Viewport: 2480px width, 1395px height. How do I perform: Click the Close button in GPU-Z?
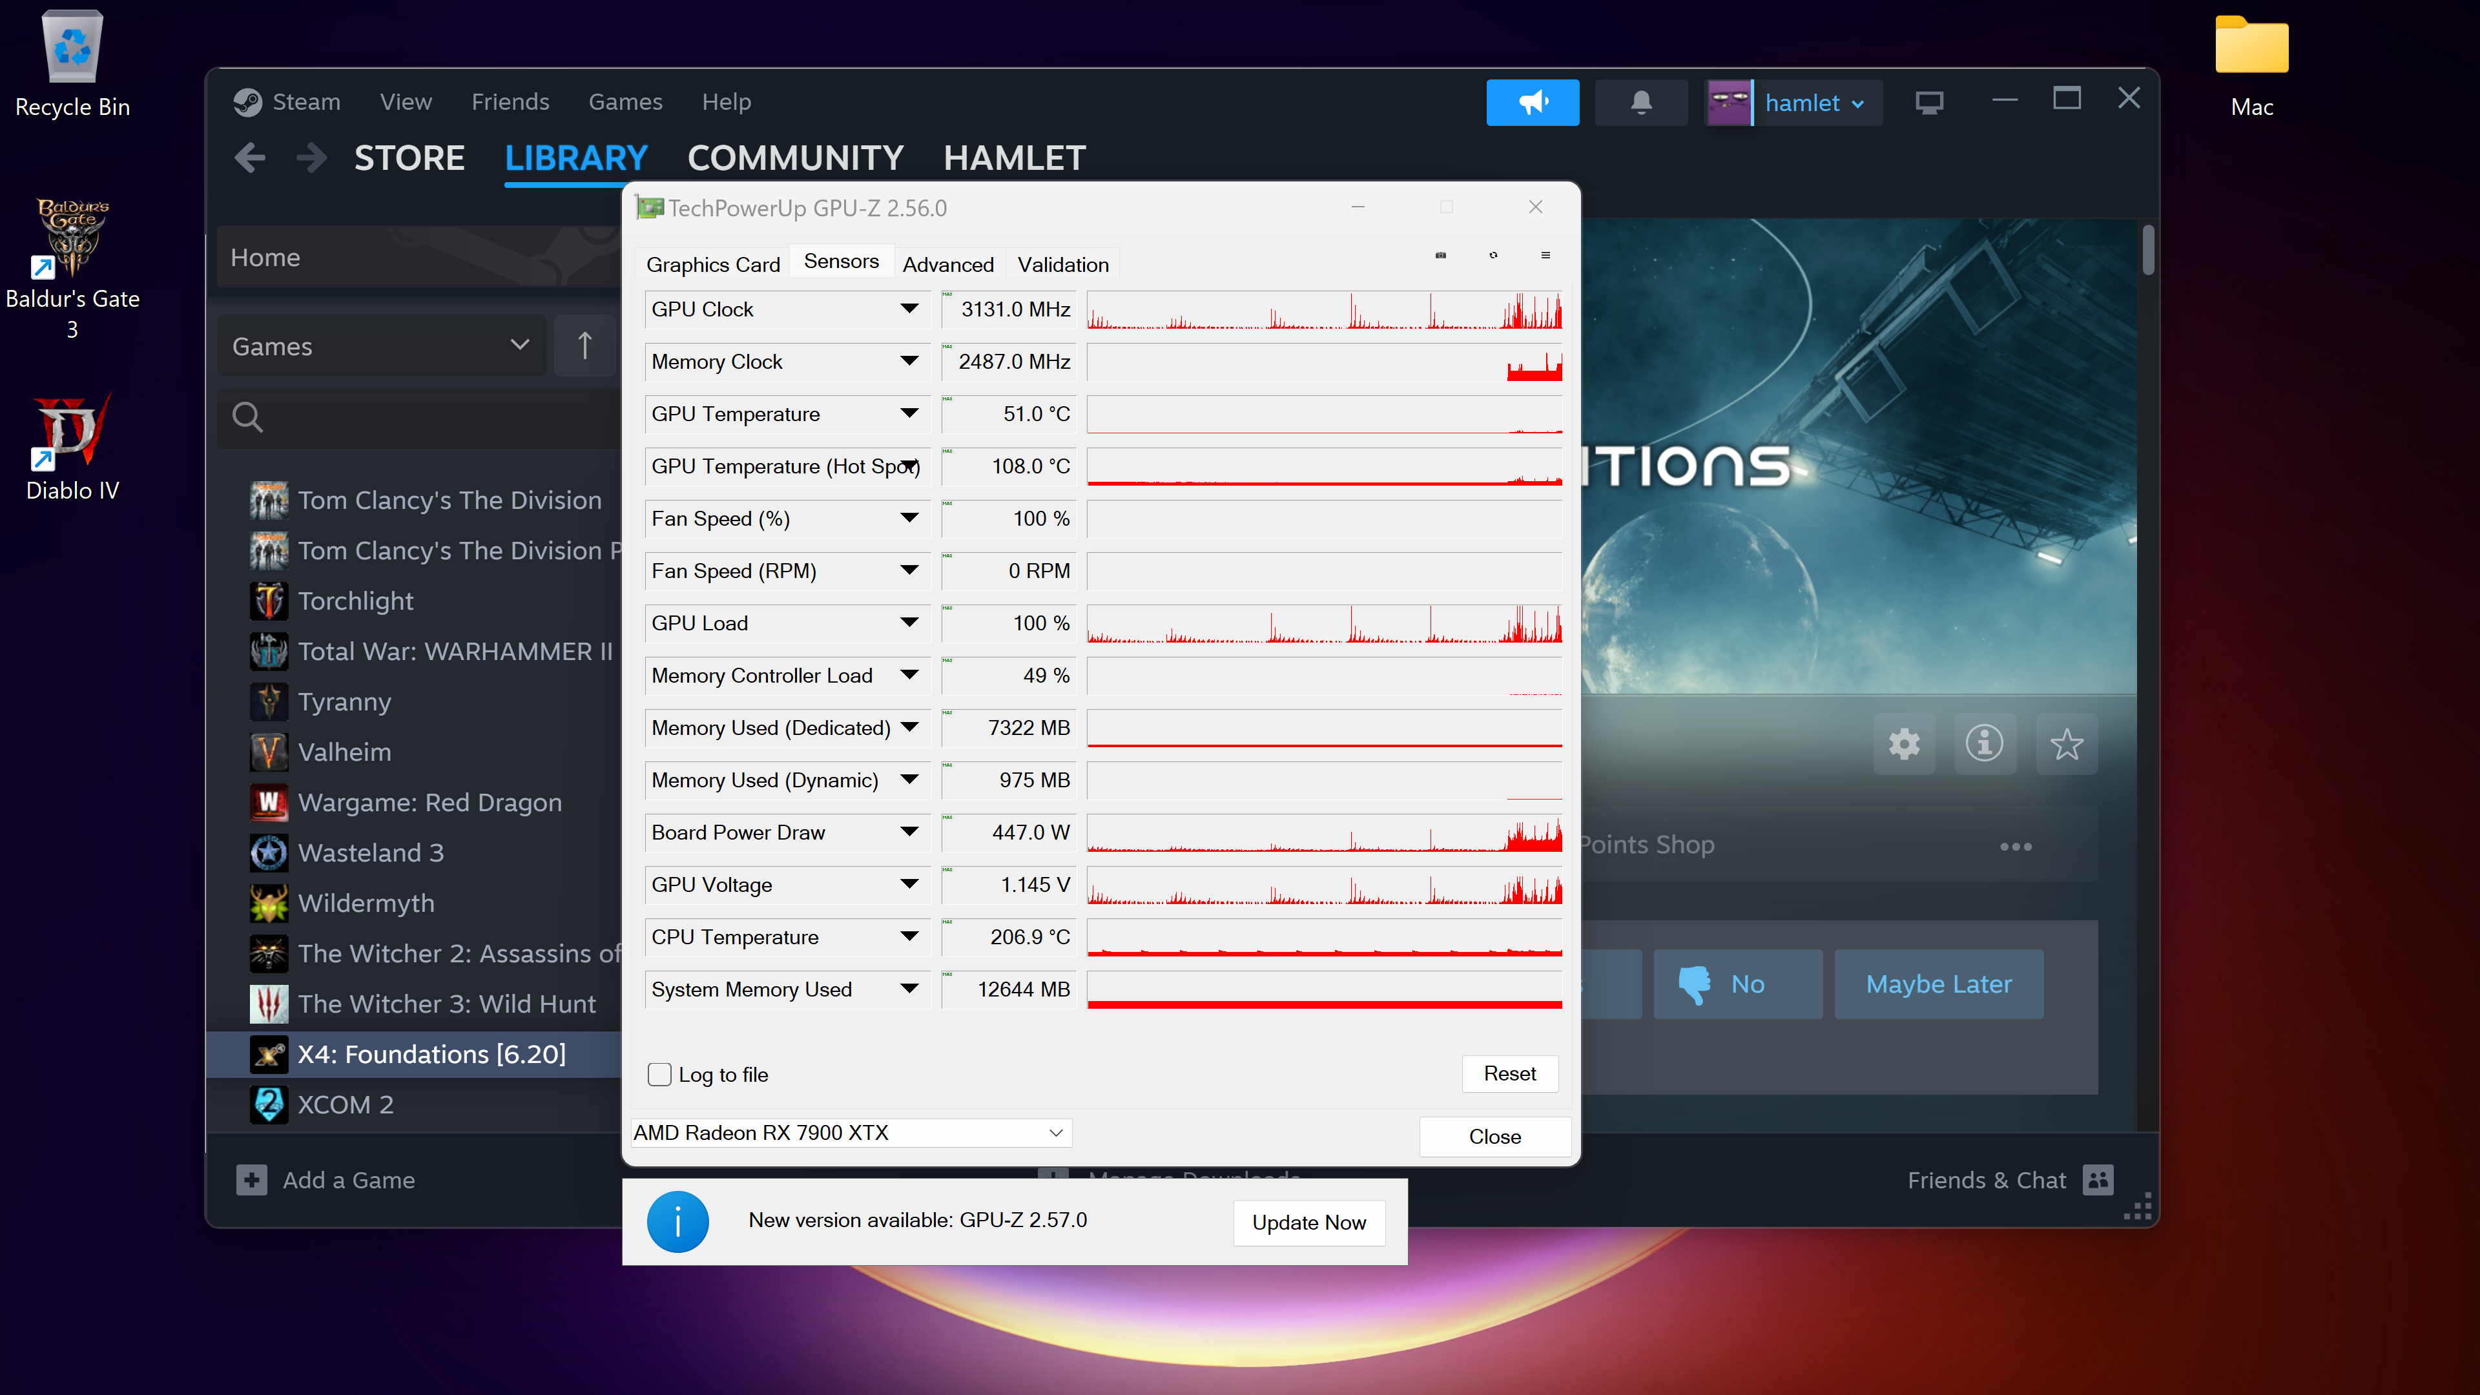[1494, 1136]
